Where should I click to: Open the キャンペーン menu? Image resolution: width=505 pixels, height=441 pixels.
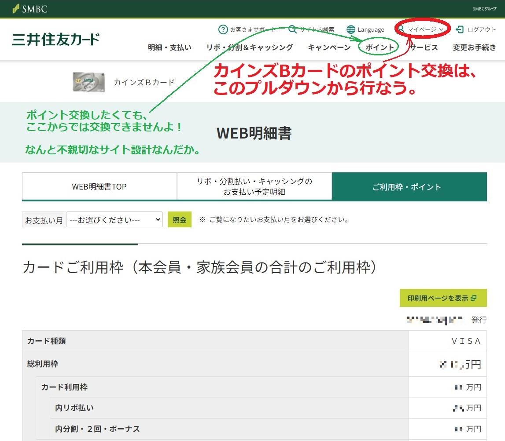(x=329, y=47)
